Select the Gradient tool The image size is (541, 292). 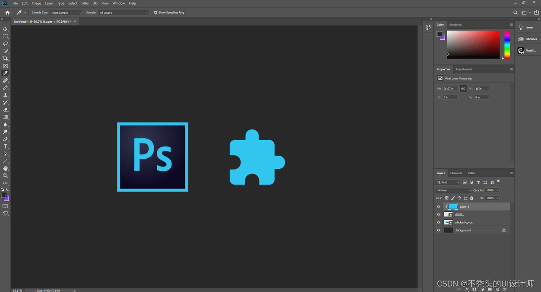pos(5,117)
